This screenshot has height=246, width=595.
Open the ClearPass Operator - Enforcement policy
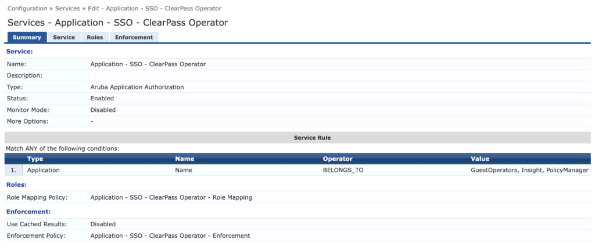coord(170,236)
